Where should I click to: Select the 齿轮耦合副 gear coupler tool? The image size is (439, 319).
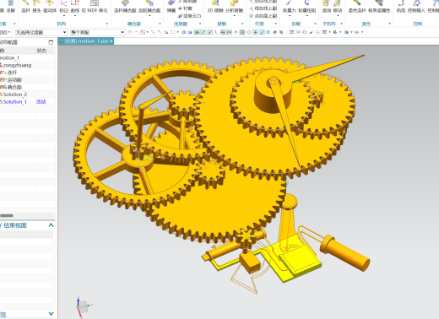pos(149,6)
